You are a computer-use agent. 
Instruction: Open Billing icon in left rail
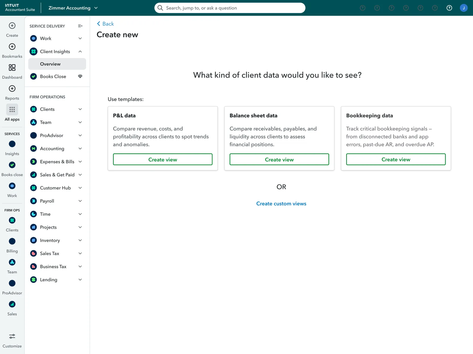click(12, 241)
